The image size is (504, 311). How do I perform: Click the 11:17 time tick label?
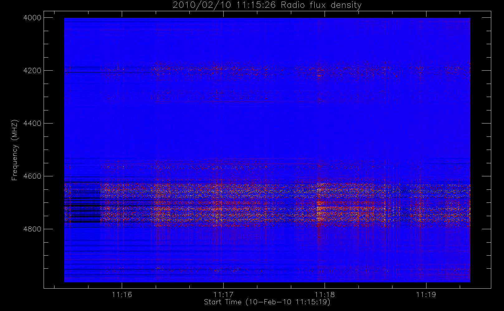click(x=223, y=295)
